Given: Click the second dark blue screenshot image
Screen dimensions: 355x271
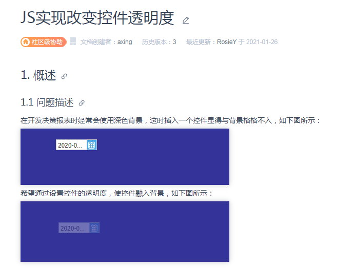Looking at the screenshot, I should (125, 232).
